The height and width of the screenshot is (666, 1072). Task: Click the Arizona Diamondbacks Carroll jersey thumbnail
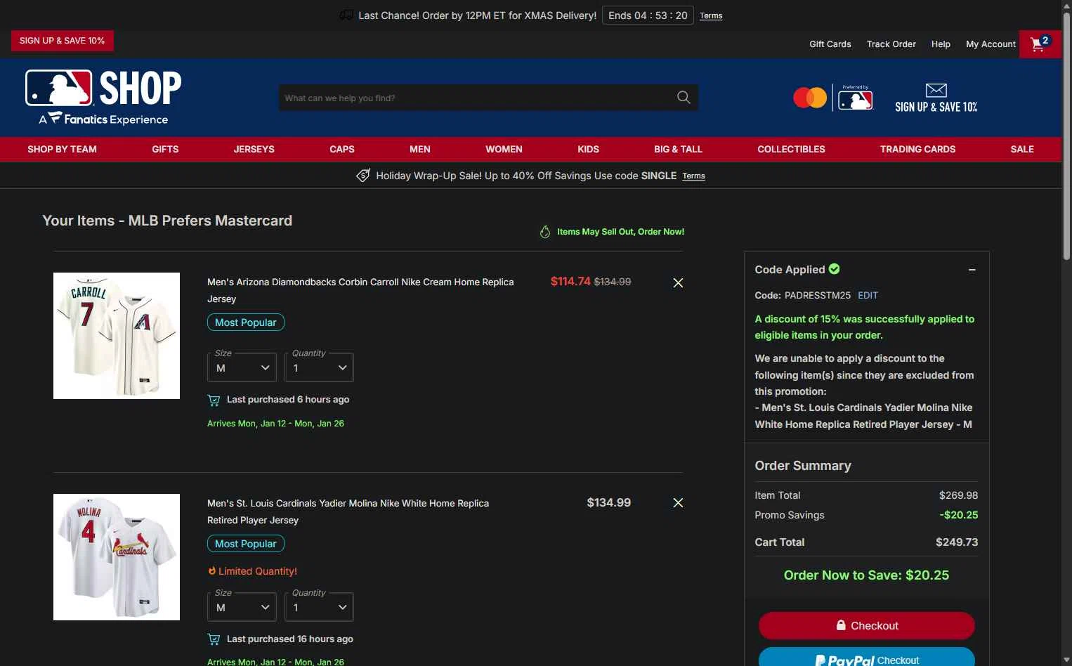117,336
